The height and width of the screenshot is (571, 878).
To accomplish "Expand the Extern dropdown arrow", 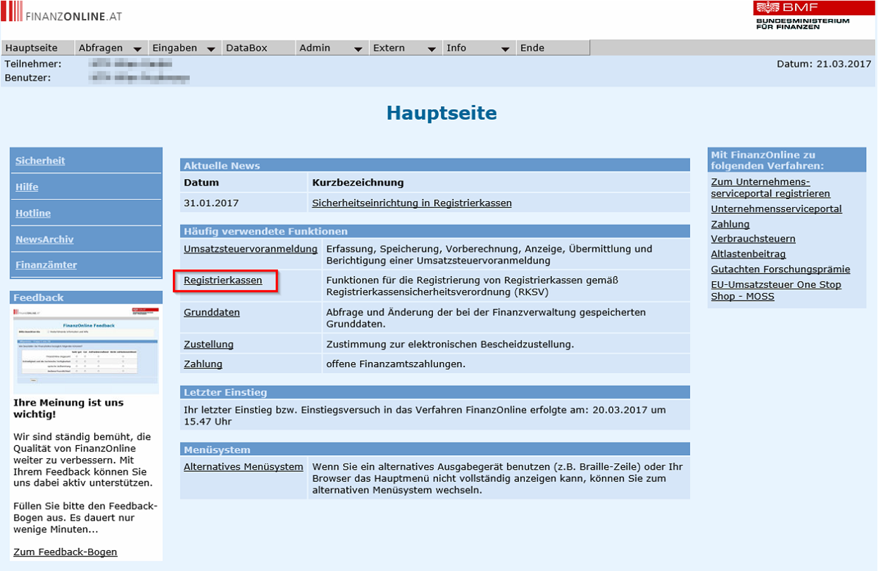I will [x=432, y=49].
